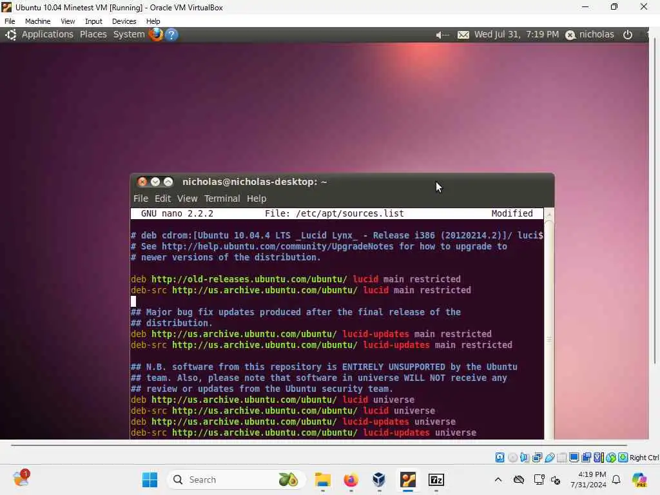Click the CPU virtualization V indicator icon
Screen dimensions: 660x495
pos(598,458)
